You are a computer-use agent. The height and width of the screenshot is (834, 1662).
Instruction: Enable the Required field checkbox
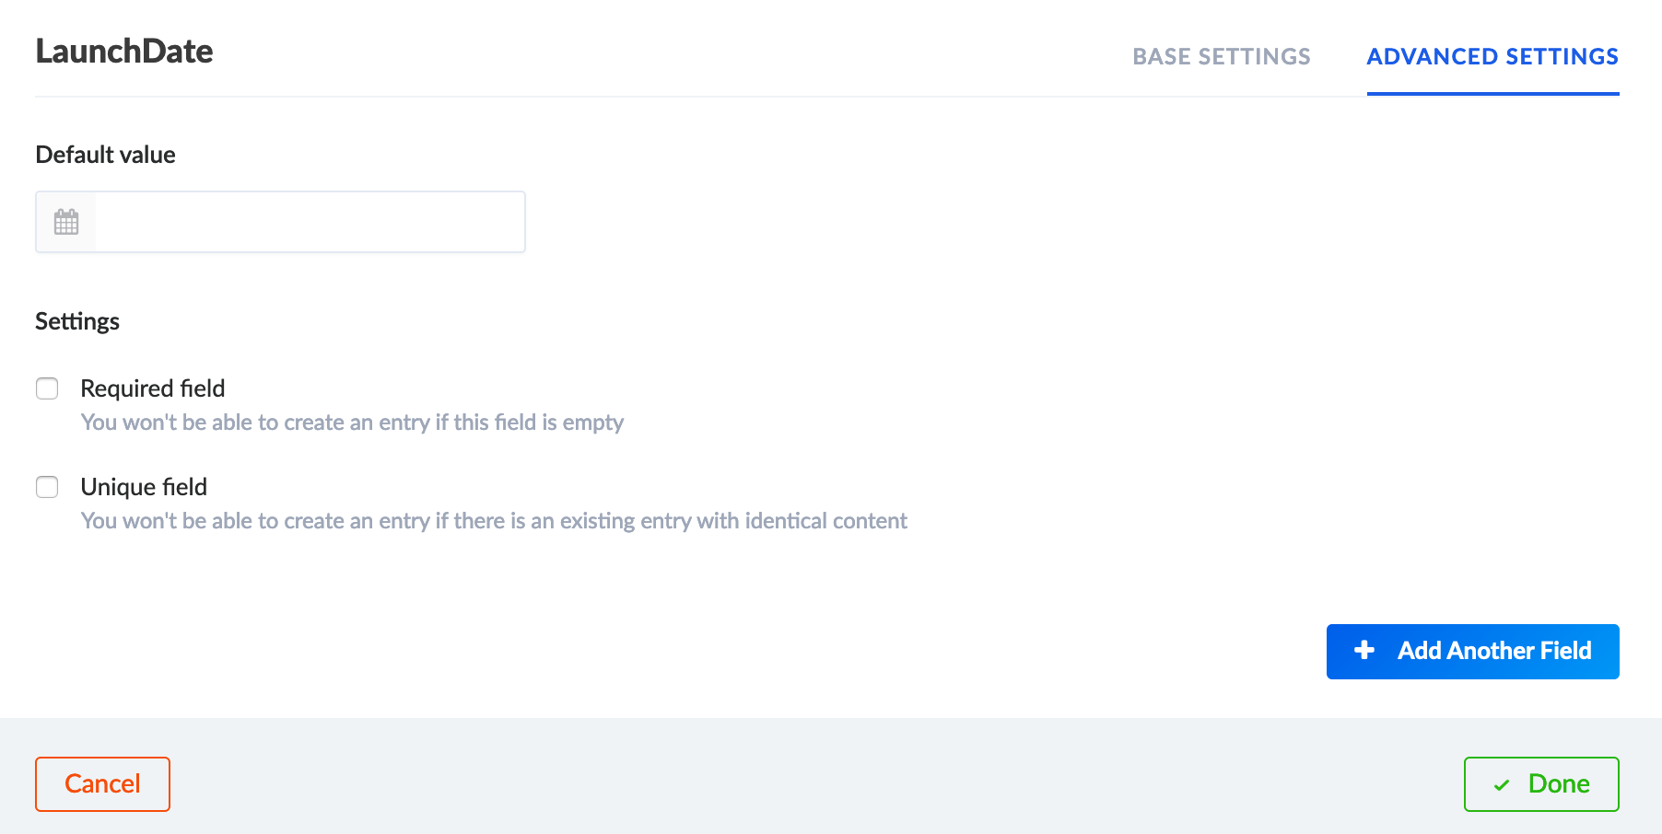[47, 388]
